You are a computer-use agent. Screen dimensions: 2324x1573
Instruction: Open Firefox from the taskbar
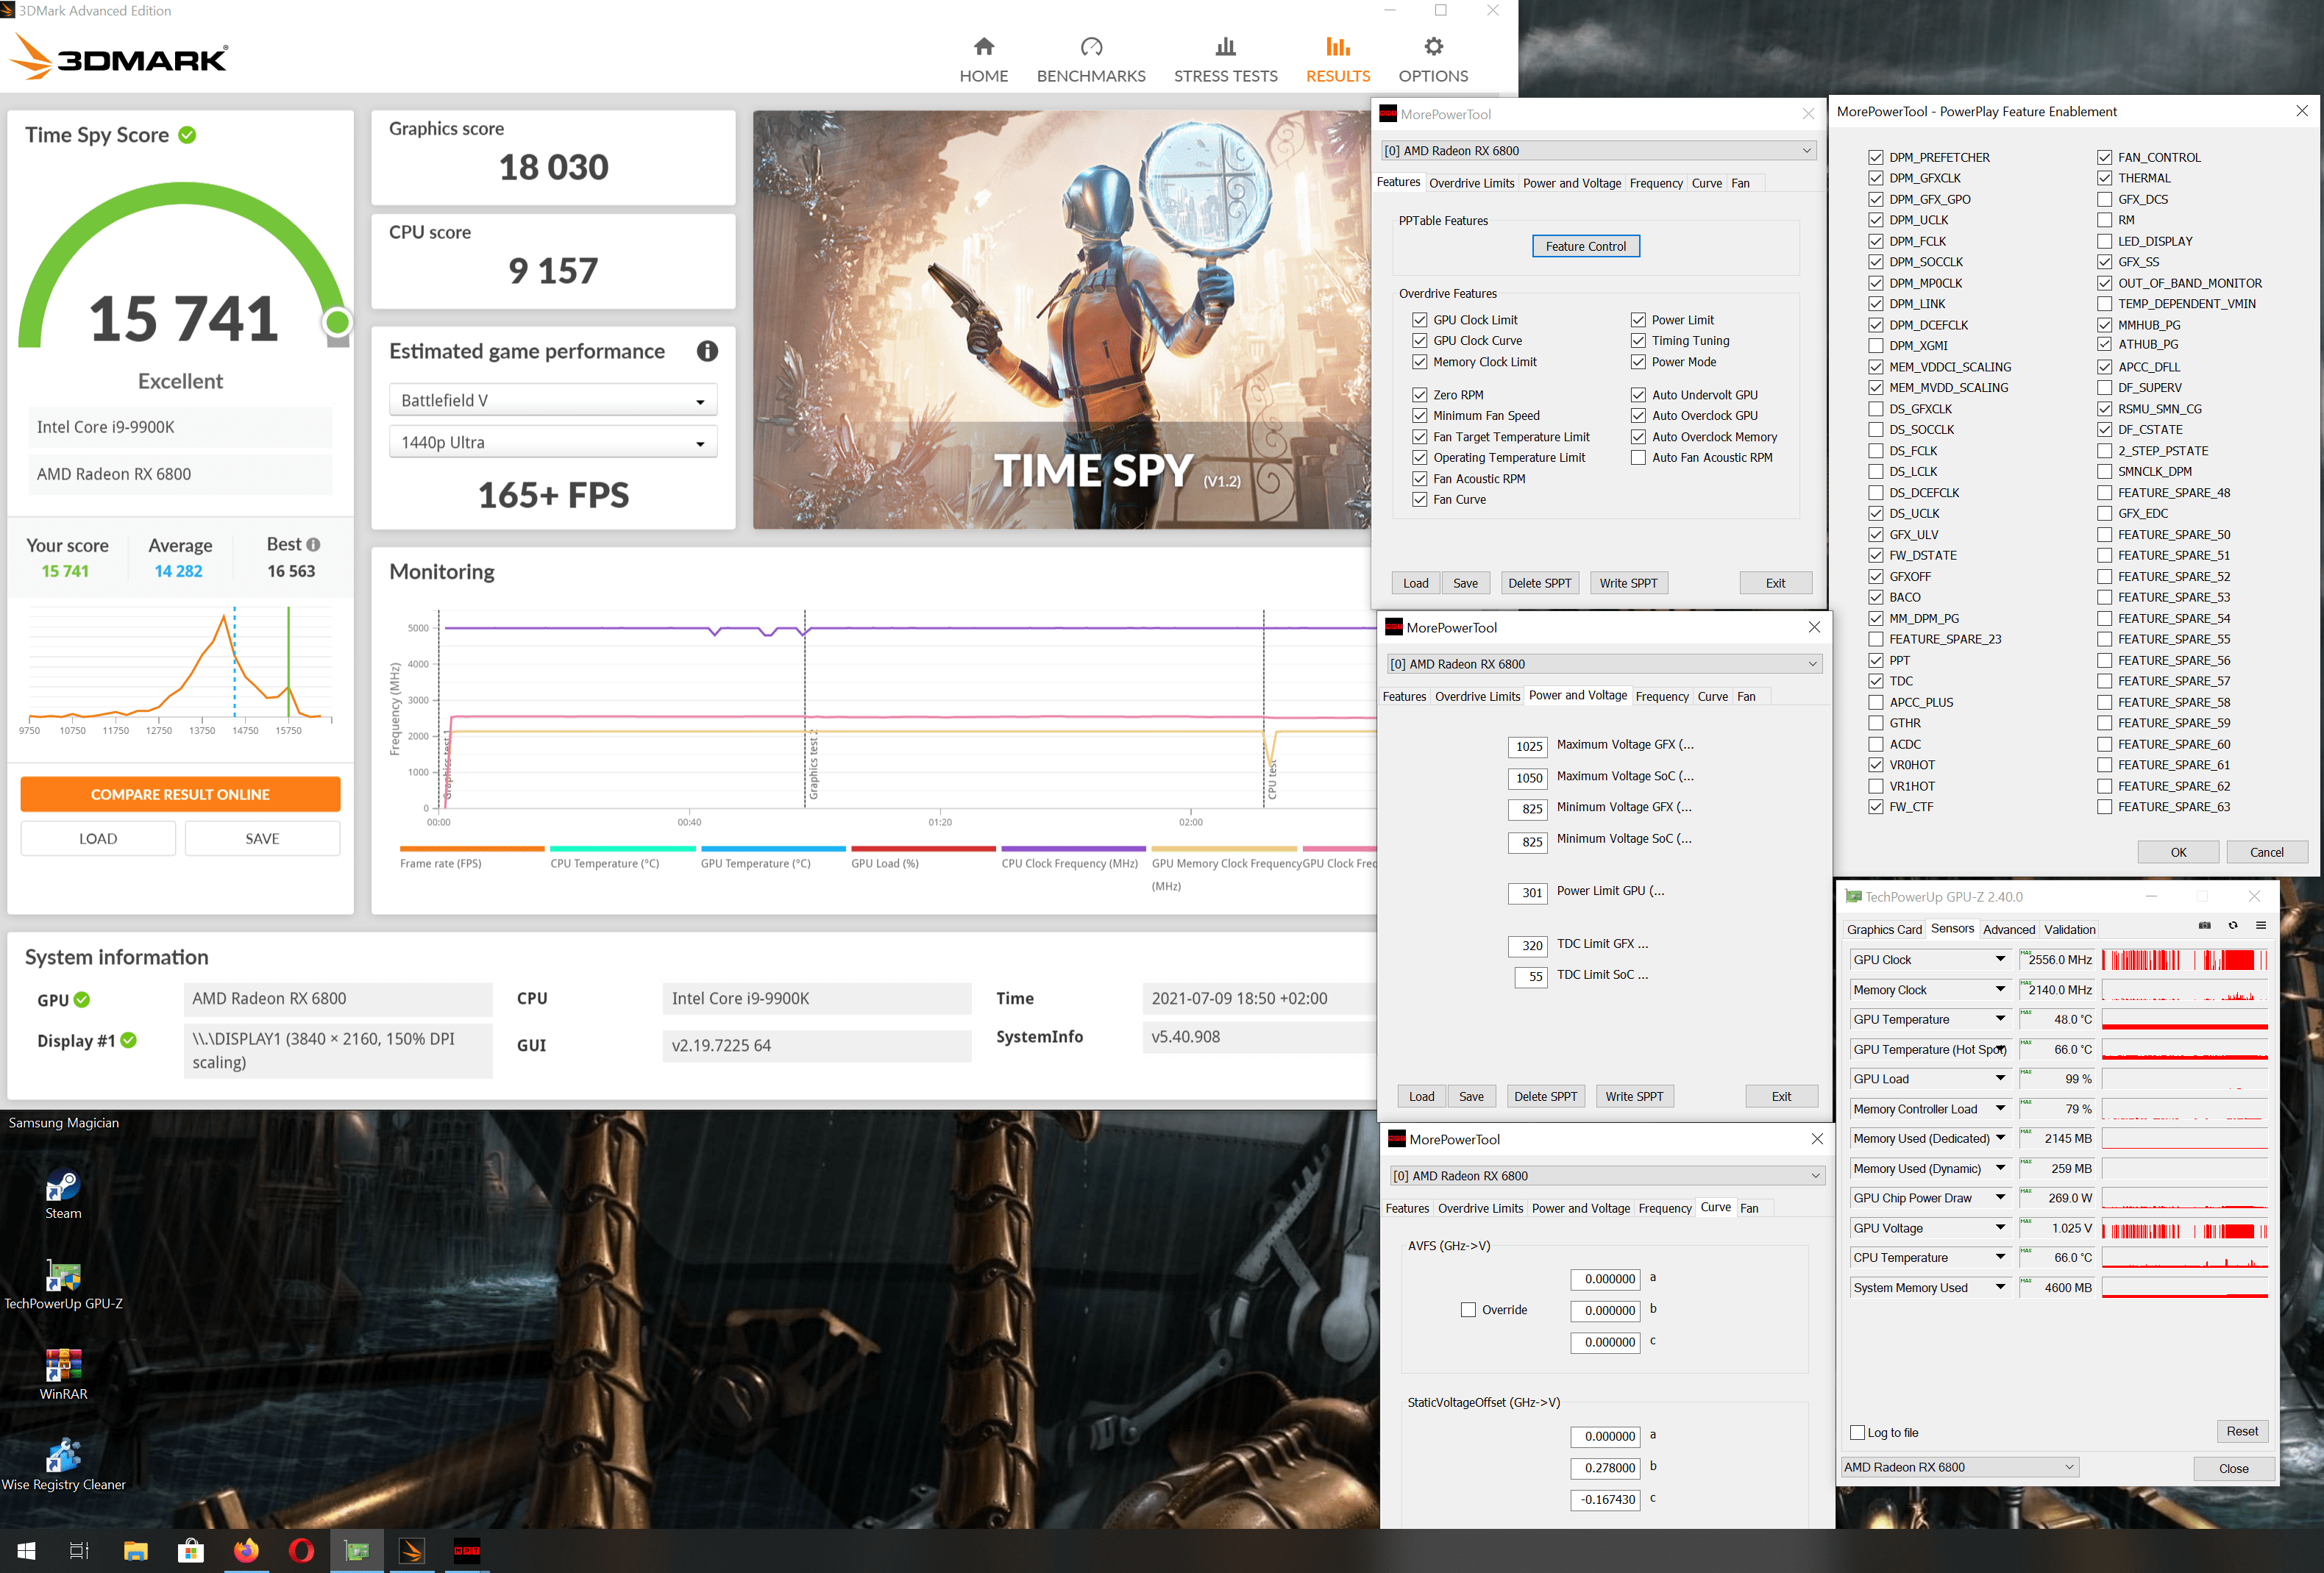point(246,1550)
